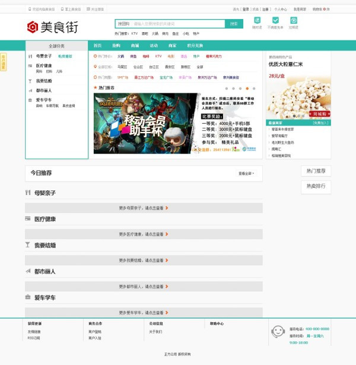Click the card icon beside sidebar 医疗健康

tap(30, 66)
